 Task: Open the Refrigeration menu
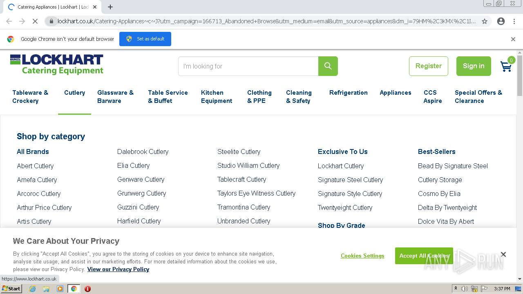click(x=349, y=93)
